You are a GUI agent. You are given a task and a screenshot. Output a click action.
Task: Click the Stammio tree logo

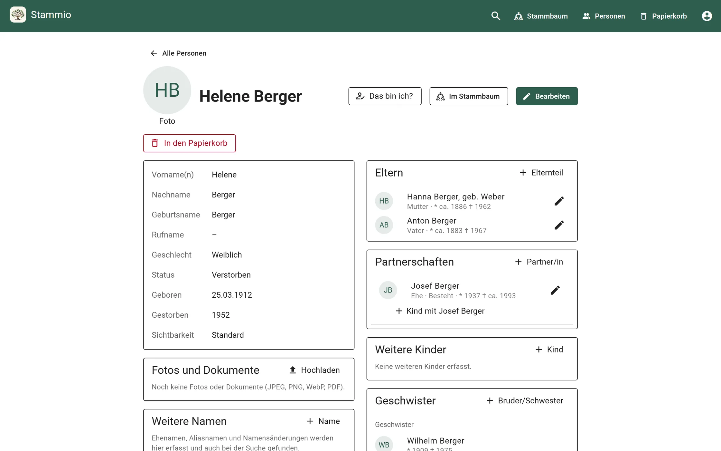tap(18, 15)
